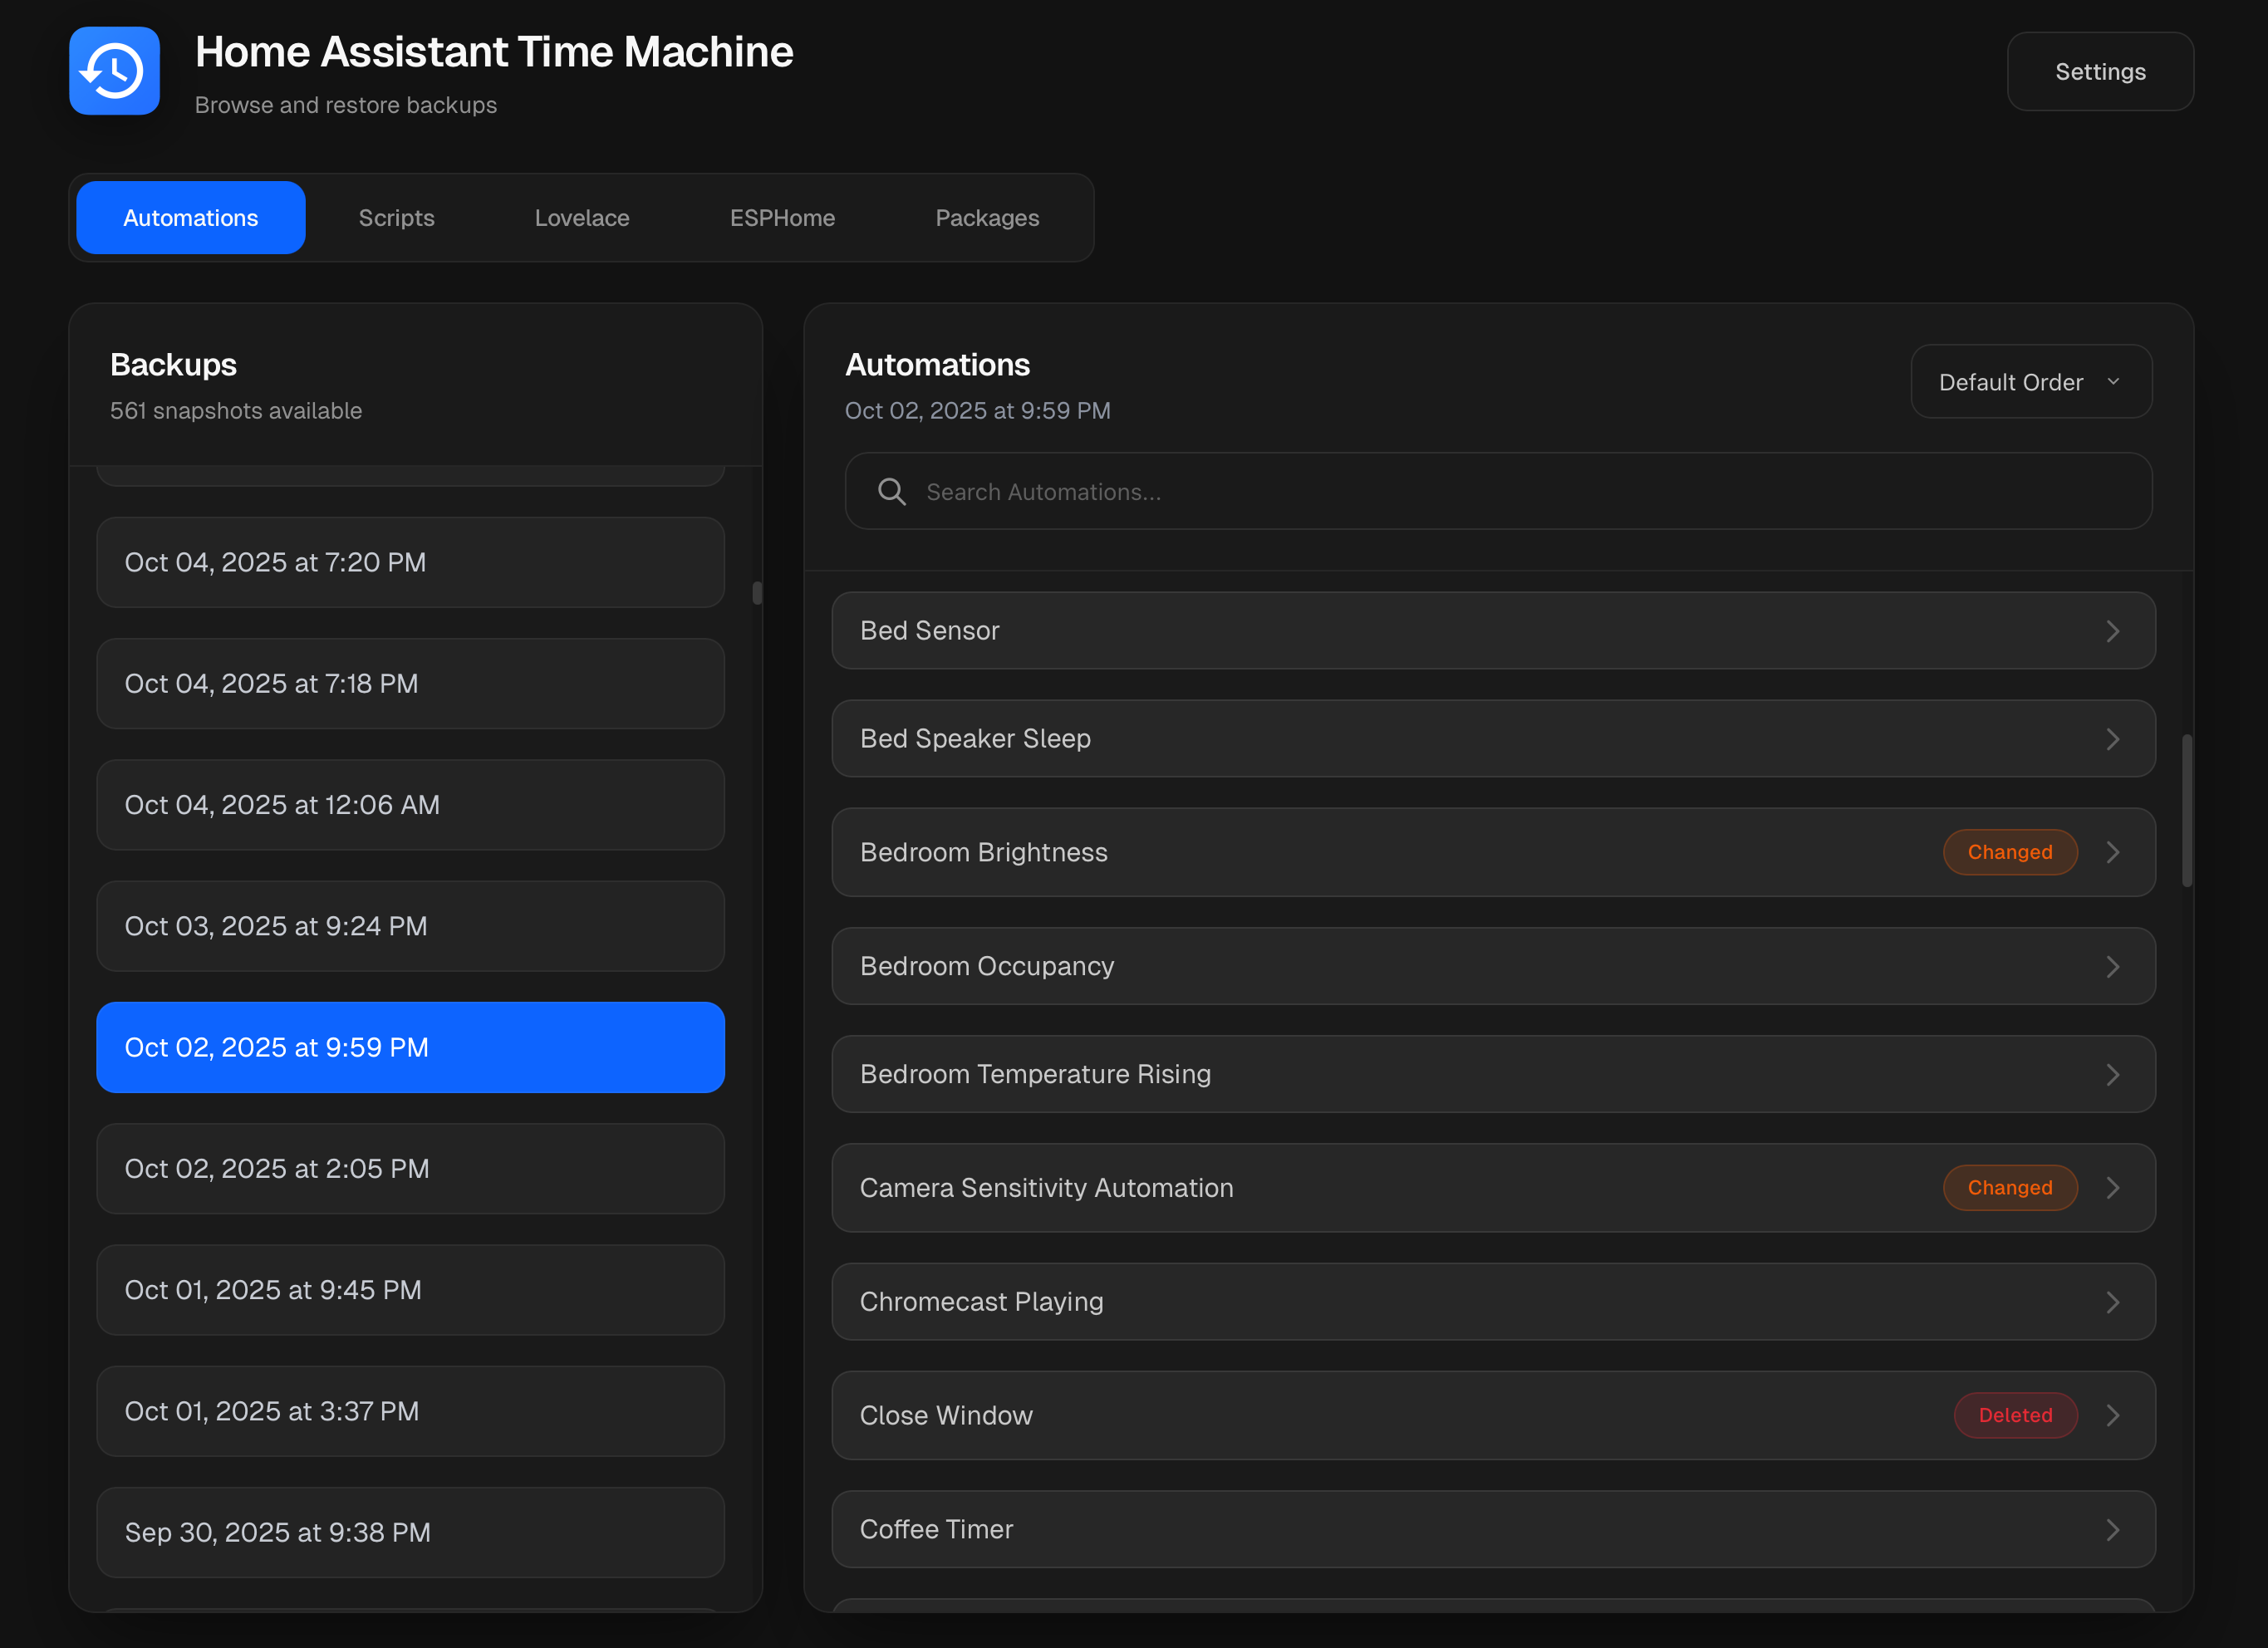This screenshot has width=2268, height=1648.
Task: Click the search magnifier icon
Action: click(x=891, y=491)
